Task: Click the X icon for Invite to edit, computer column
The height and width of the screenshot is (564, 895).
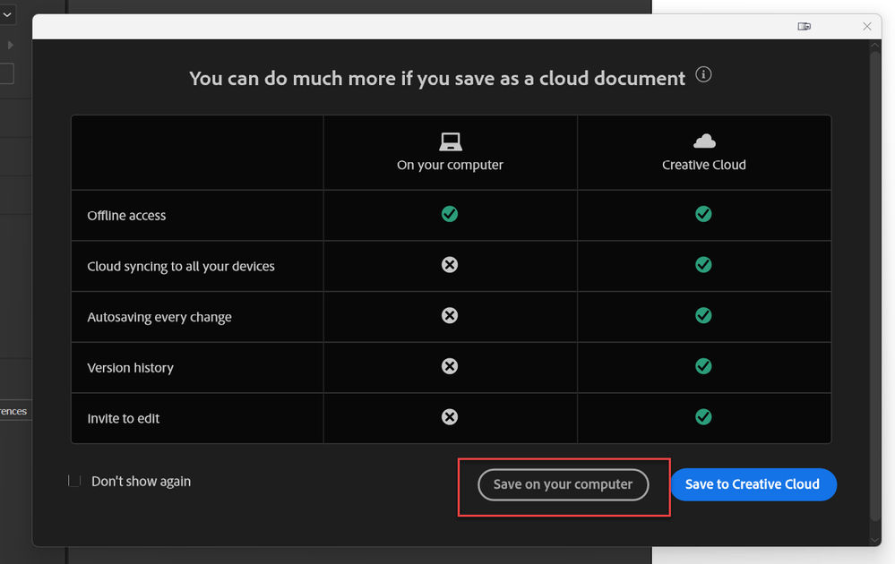Action: pos(450,417)
